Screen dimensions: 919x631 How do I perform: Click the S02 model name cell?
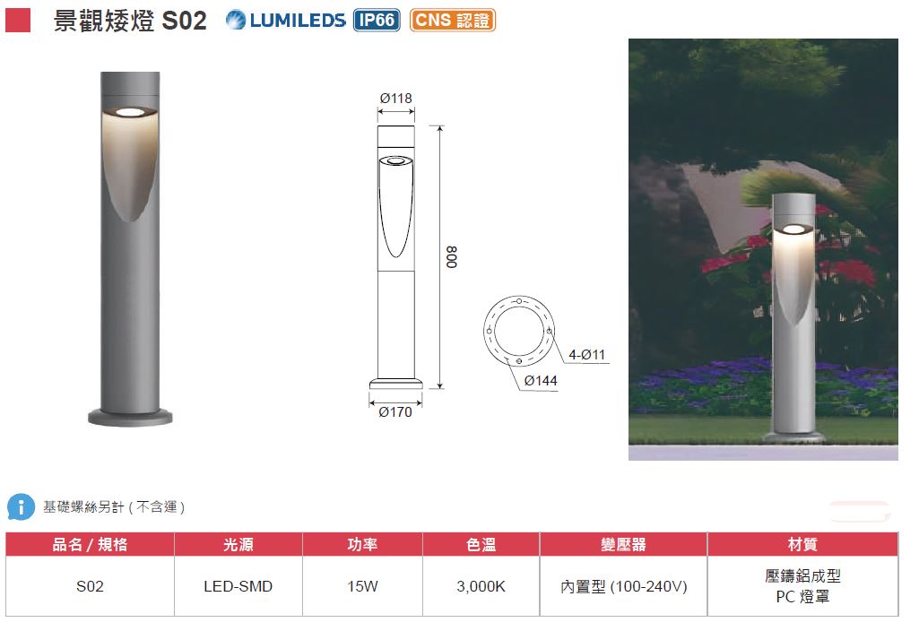(x=90, y=586)
